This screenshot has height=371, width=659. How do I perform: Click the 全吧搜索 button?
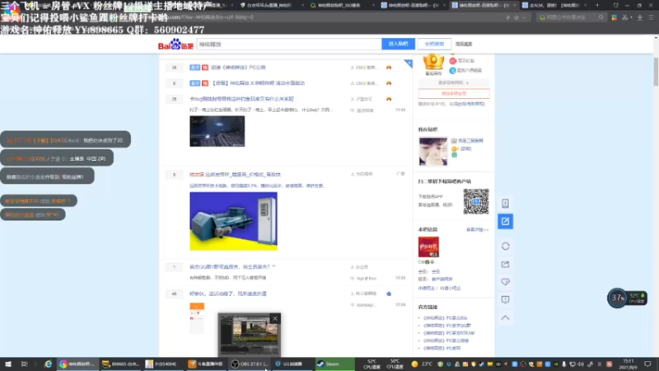(x=434, y=44)
